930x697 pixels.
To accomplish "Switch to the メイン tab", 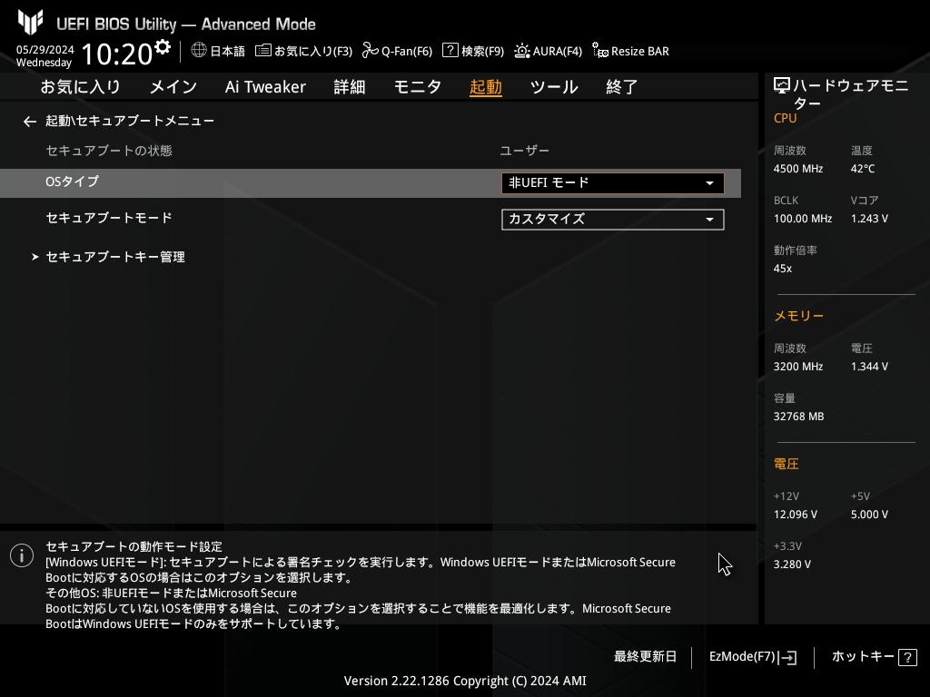I will click(x=173, y=87).
